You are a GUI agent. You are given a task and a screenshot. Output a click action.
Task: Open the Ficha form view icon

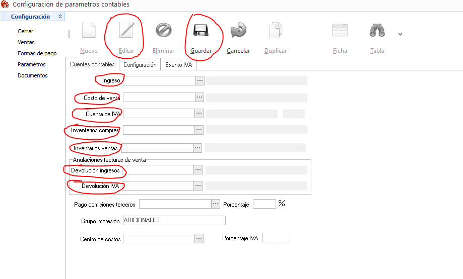(340, 31)
